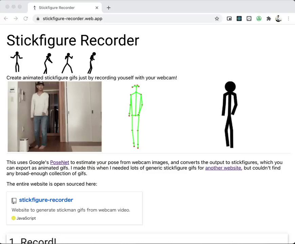
Task: Select the Stickfigure Recorder tab
Action: 65,8
